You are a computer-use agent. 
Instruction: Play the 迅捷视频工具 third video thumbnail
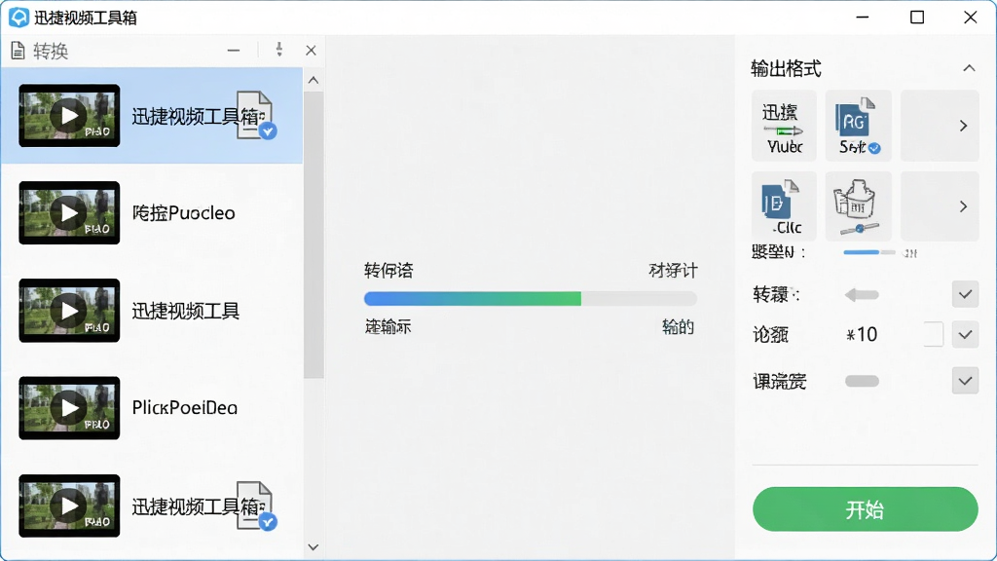click(69, 311)
